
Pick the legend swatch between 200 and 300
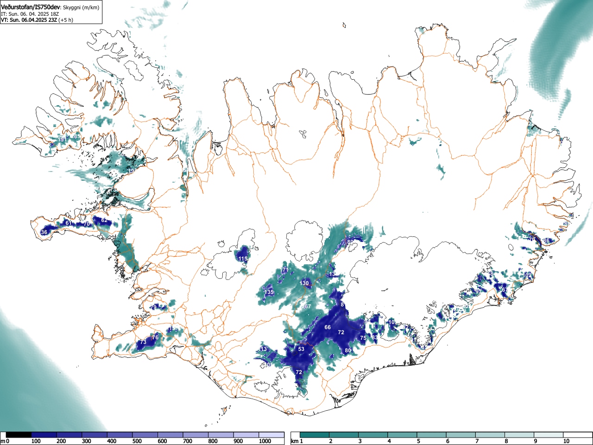click(x=69, y=435)
